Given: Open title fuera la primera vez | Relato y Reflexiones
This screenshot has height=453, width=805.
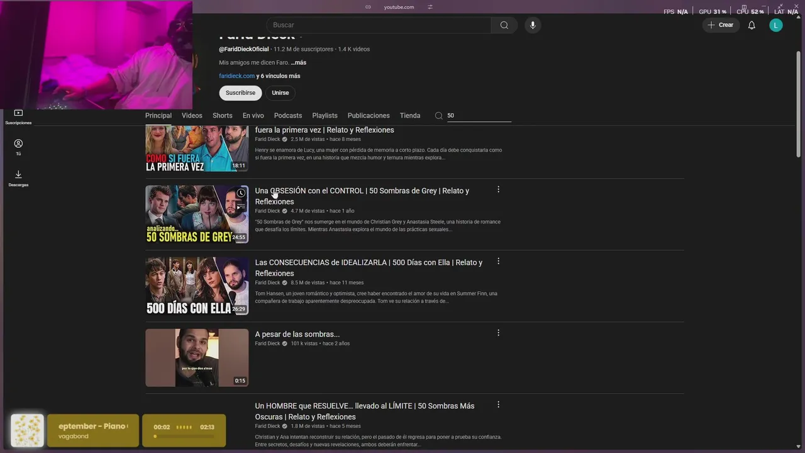Looking at the screenshot, I should click(325, 130).
